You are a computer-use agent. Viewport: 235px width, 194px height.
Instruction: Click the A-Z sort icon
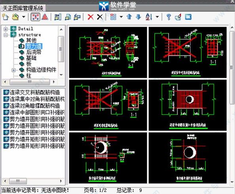tap(149, 17)
